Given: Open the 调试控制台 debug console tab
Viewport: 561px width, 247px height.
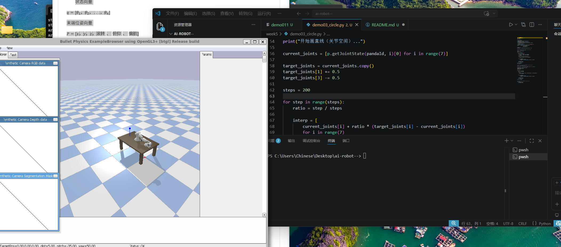Looking at the screenshot, I should (311, 141).
